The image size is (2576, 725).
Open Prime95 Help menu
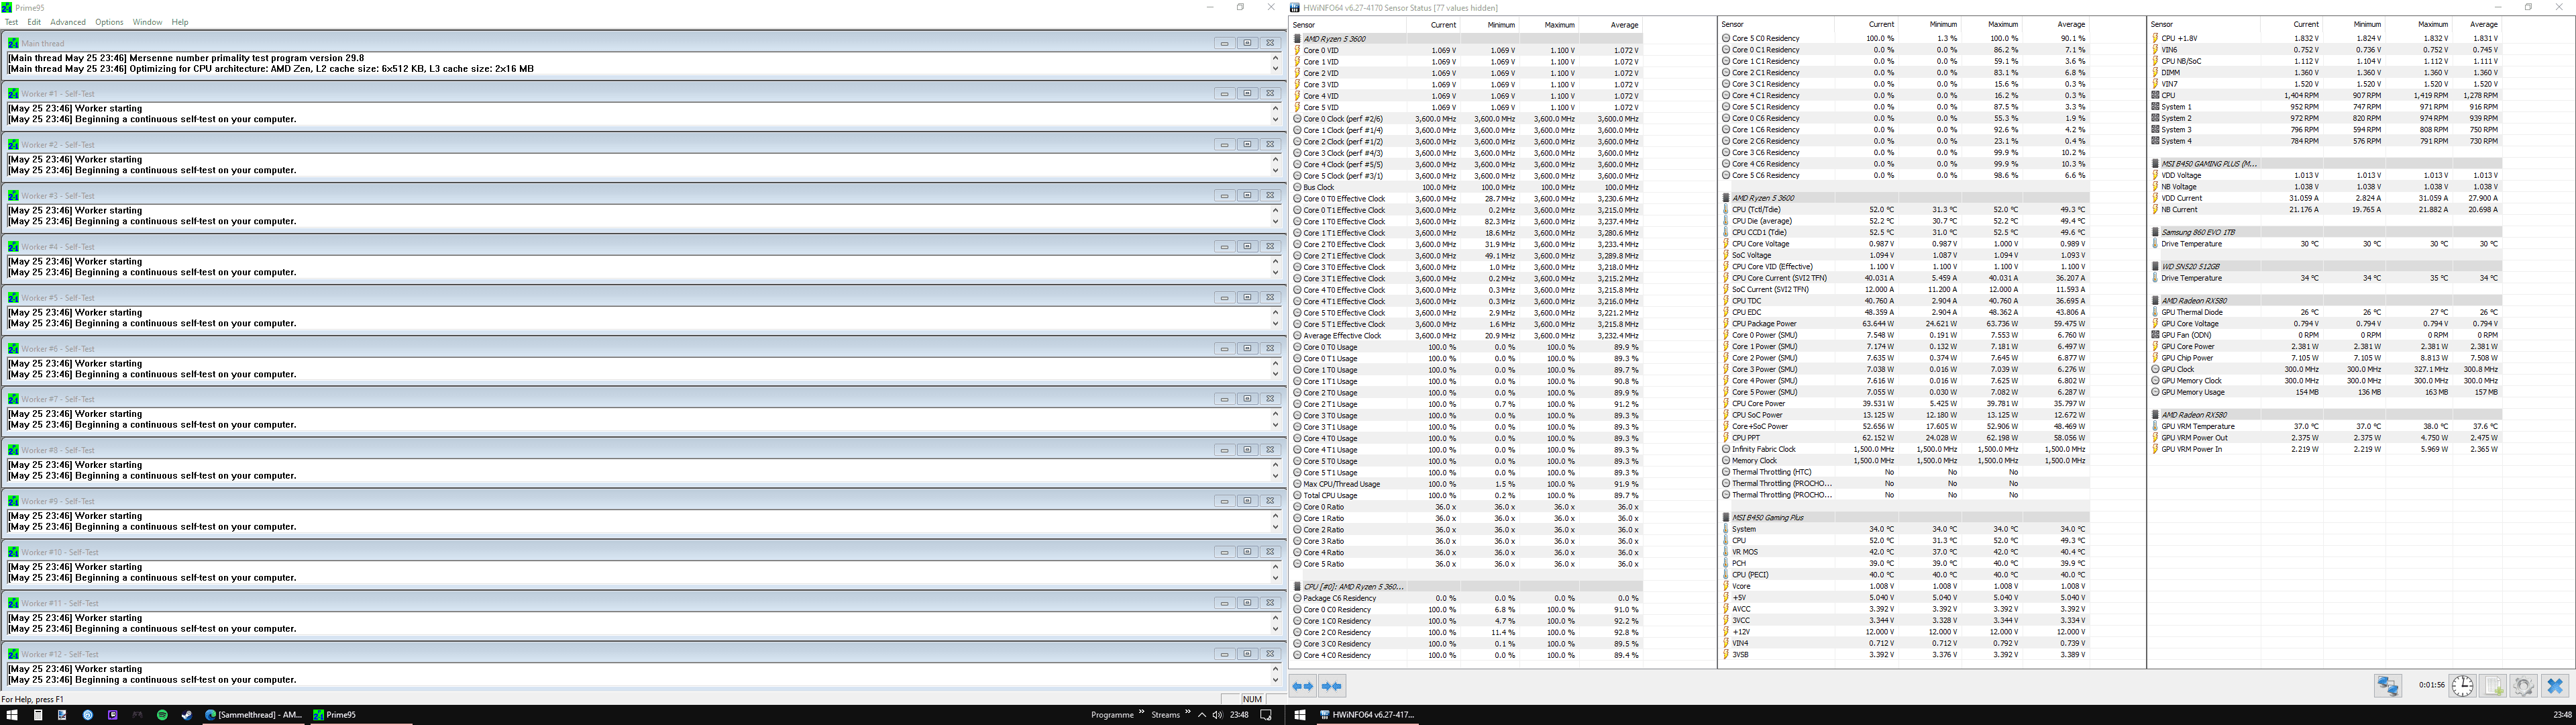click(180, 22)
